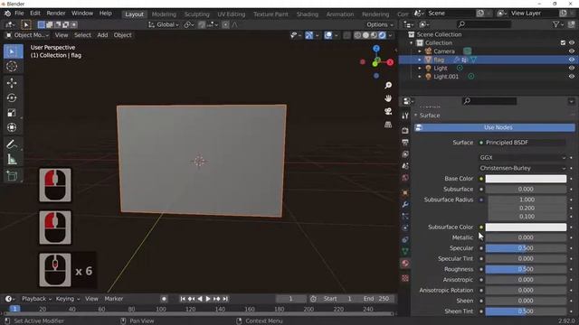Click the Pan view hand icon
579x325 pixels.
(388, 98)
